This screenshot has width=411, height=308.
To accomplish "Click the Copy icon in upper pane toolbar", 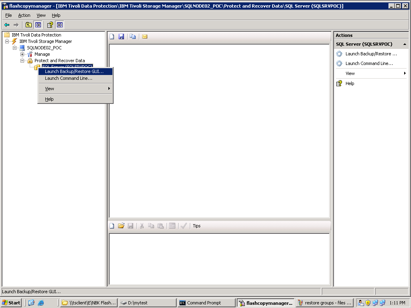I will [x=133, y=36].
